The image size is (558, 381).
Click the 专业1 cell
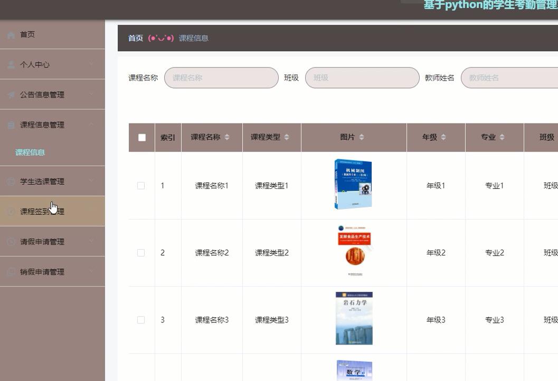click(495, 186)
